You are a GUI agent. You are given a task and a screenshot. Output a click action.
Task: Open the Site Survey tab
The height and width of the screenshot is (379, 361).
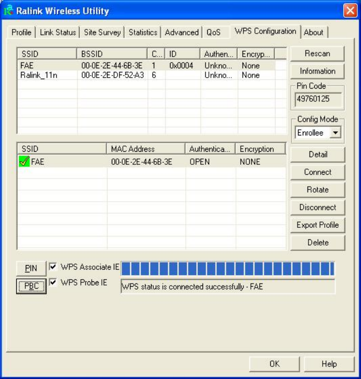point(102,32)
